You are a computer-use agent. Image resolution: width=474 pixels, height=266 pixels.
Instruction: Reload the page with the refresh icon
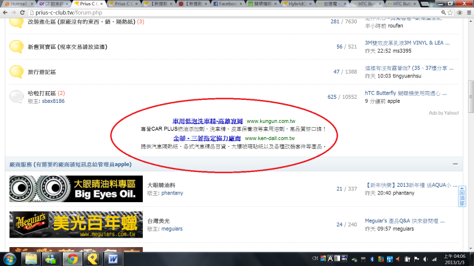pyautogui.click(x=22, y=12)
